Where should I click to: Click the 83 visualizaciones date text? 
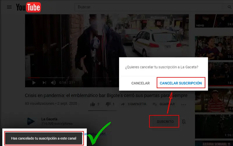51,103
